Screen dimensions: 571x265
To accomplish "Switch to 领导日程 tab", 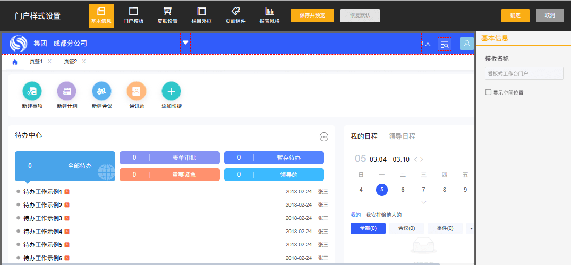I will point(402,136).
